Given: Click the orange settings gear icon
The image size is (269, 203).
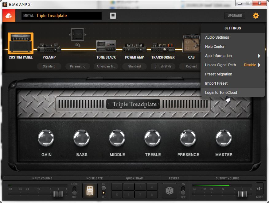Looking at the screenshot, I should point(255,16).
